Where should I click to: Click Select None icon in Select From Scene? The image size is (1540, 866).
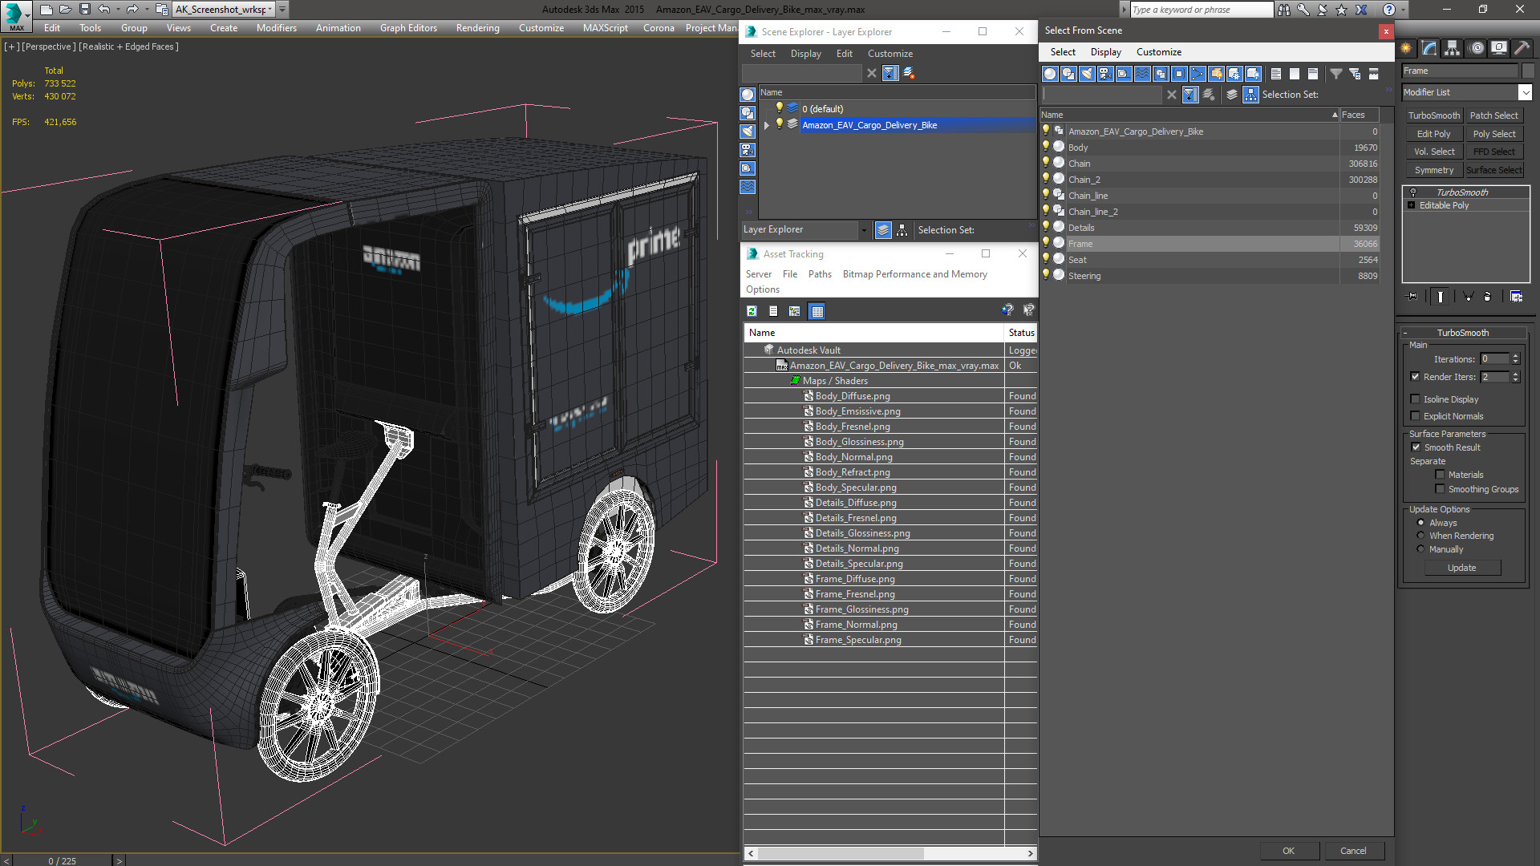point(1295,74)
